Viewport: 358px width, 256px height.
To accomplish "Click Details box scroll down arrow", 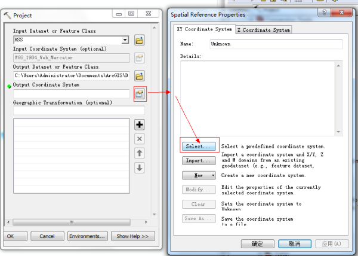I will coord(338,132).
